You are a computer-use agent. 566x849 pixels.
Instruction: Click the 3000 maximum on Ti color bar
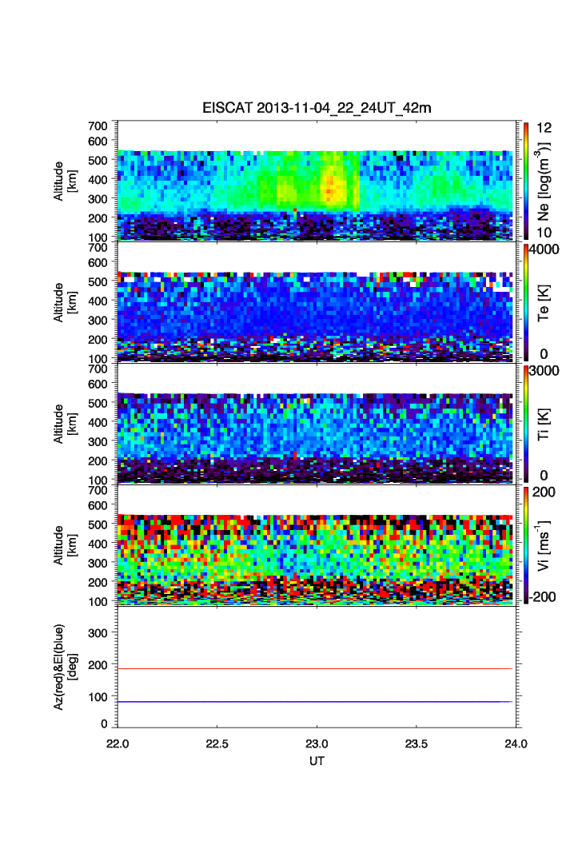tap(544, 370)
